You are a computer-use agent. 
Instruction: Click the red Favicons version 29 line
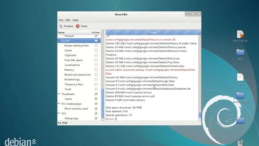[x=140, y=40]
